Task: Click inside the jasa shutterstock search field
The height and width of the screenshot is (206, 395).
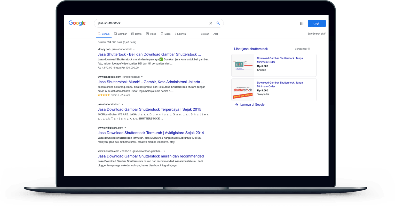Action: (150, 23)
